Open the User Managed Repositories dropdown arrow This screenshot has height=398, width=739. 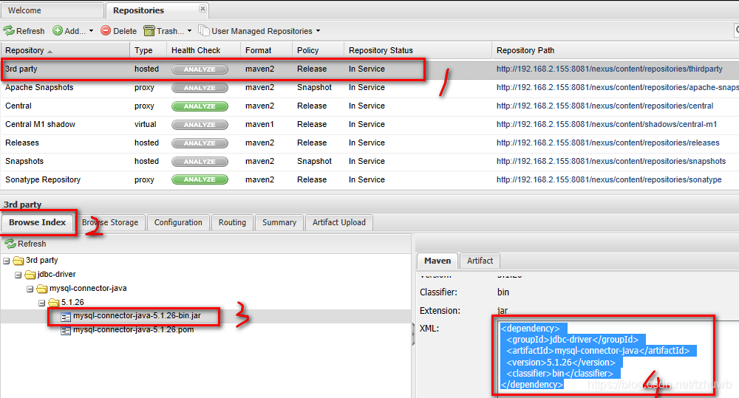coord(318,31)
